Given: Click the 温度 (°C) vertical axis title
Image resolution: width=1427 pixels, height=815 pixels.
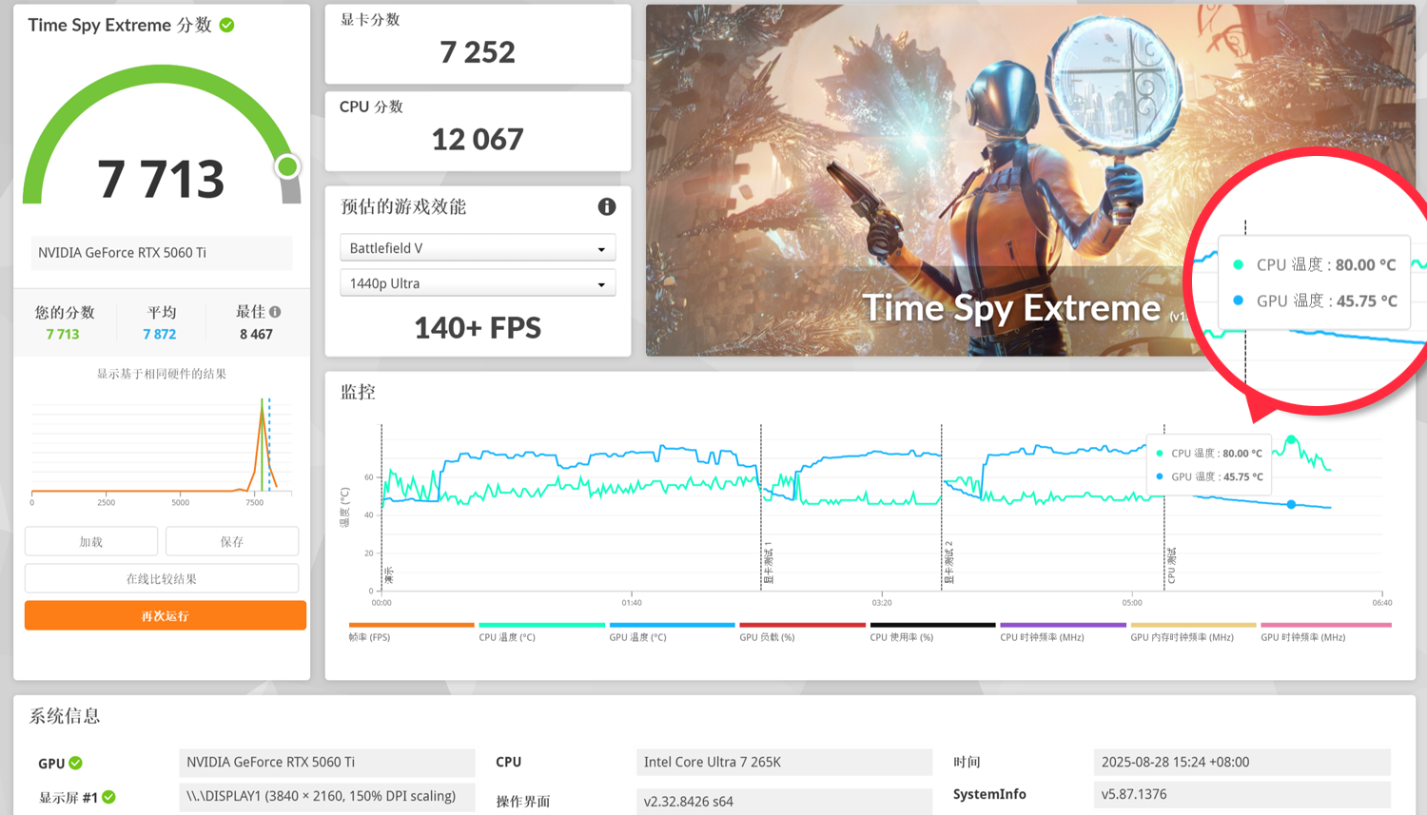Looking at the screenshot, I should [x=345, y=508].
